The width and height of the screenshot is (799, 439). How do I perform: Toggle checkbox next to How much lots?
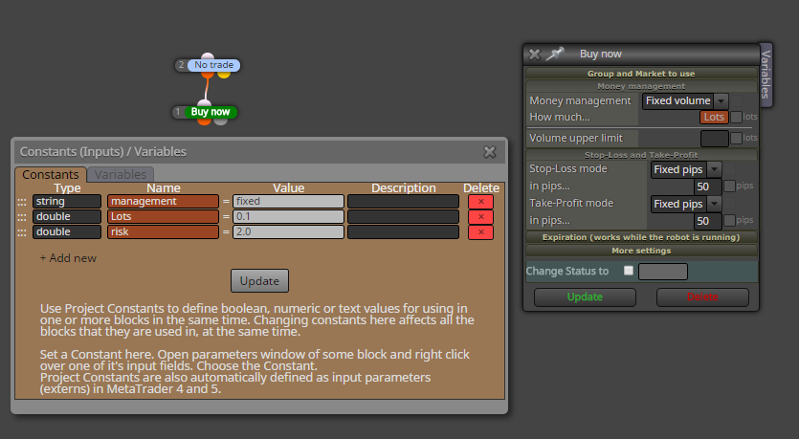[x=736, y=117]
